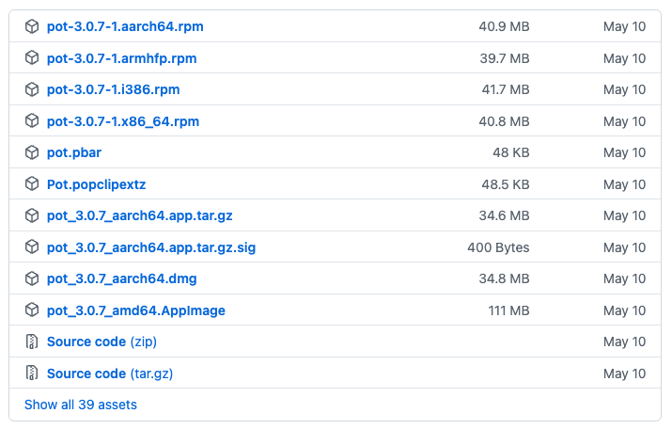672x429 pixels.
Task: Click package icon beside pot-3.0.7-1.aarch64.rpm
Action: pyautogui.click(x=32, y=26)
